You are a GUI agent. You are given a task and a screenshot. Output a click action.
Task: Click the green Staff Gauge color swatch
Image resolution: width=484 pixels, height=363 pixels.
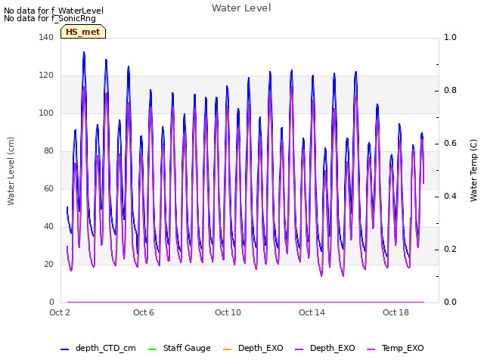click(152, 349)
